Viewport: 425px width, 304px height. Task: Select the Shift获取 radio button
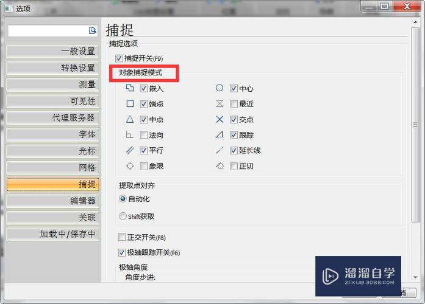point(123,216)
